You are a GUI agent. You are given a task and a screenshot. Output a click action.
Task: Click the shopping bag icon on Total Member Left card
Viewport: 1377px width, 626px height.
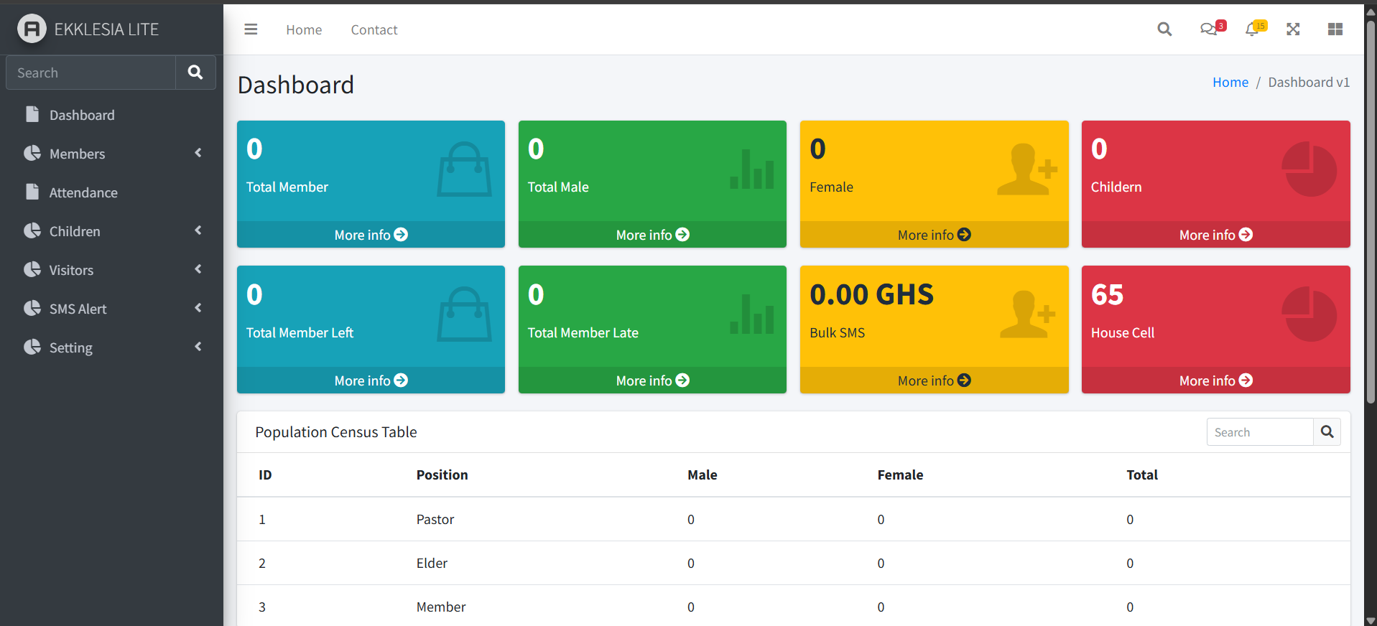(464, 314)
